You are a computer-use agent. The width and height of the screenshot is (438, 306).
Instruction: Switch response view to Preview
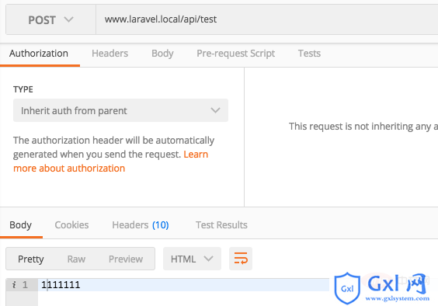126,259
